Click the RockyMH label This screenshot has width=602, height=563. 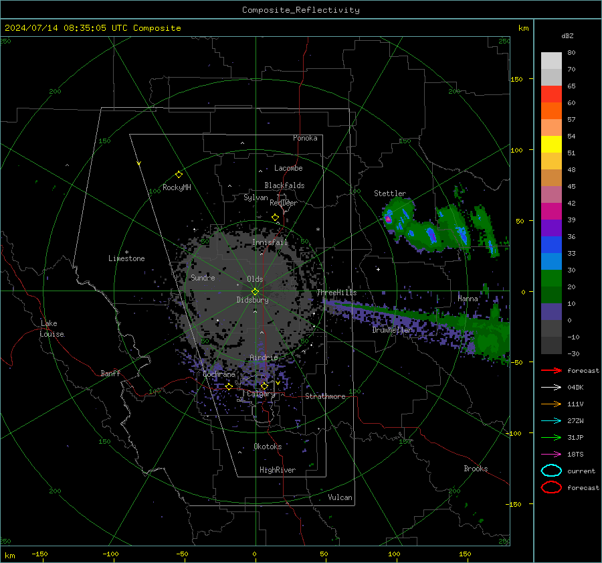tap(177, 187)
